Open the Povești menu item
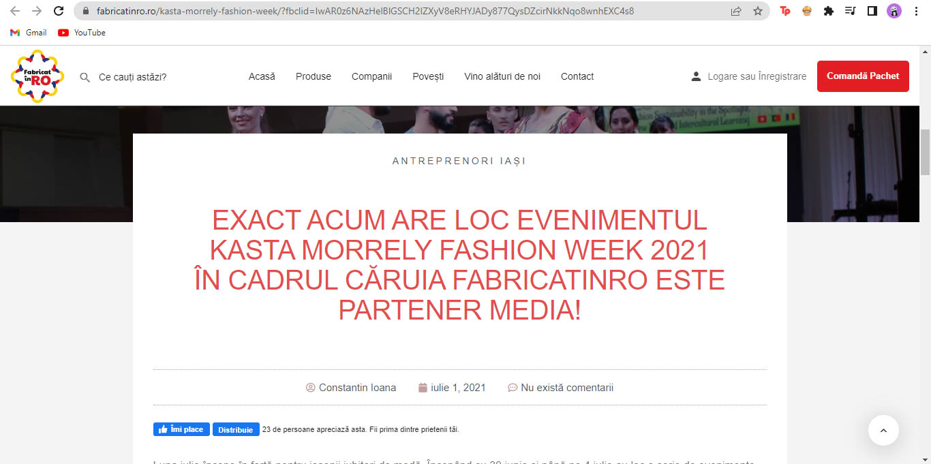 tap(428, 76)
